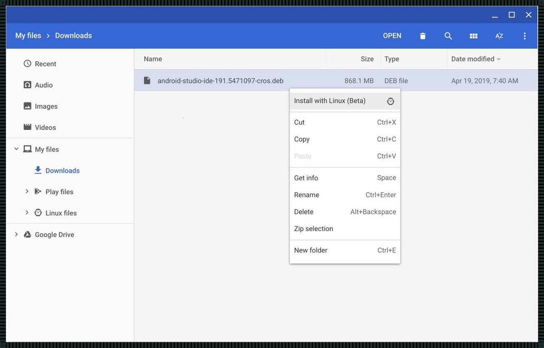The width and height of the screenshot is (544, 348).
Task: Go to My files breadcrumb
Action: [28, 36]
